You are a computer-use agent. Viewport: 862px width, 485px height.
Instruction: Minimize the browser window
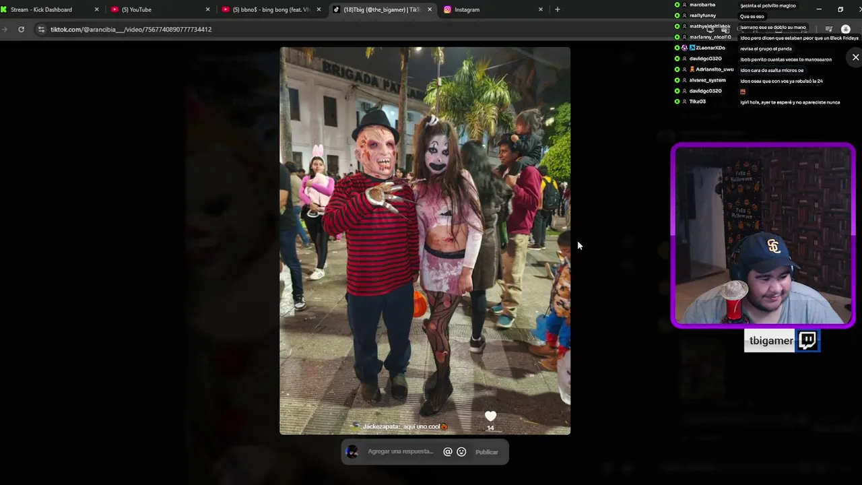pos(819,9)
